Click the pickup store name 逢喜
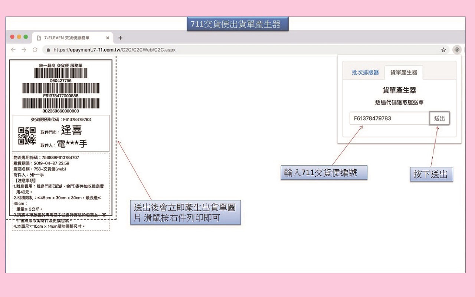This screenshot has height=297, width=475. (72, 130)
